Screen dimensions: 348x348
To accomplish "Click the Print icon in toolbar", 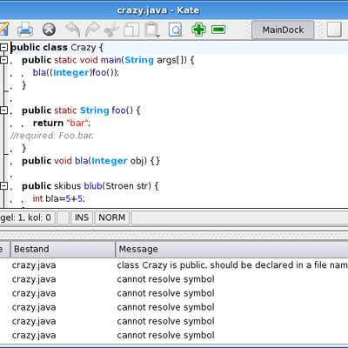I will click(x=25, y=30).
